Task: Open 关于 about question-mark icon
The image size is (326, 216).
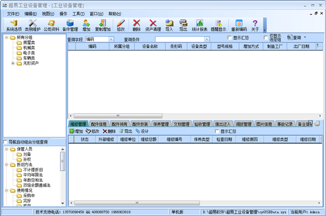Action: (255, 26)
